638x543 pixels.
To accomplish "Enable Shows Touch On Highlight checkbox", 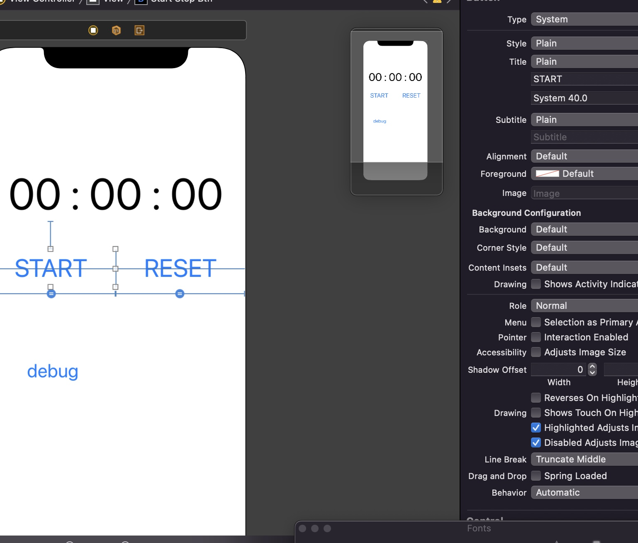I will (x=536, y=413).
